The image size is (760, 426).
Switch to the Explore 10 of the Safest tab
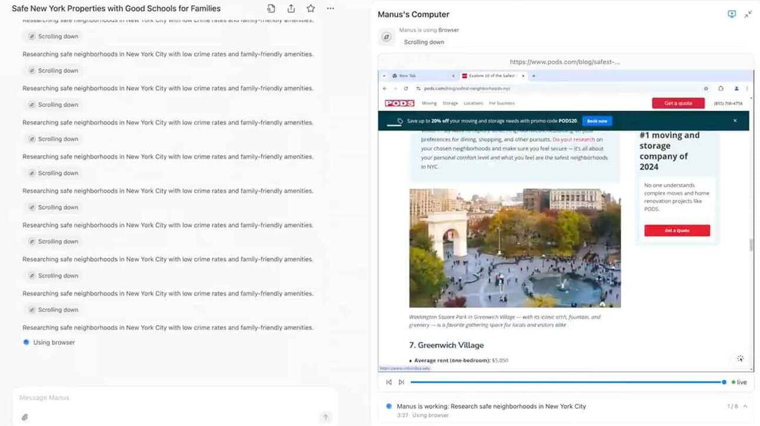click(492, 76)
